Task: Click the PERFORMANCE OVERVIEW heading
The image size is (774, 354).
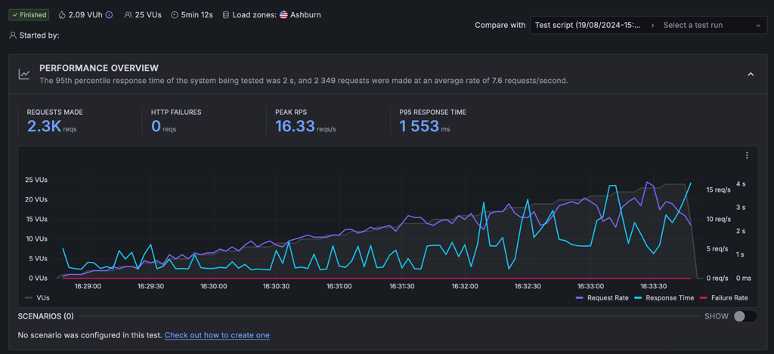Action: (x=99, y=68)
